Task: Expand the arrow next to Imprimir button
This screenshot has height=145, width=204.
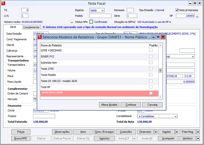Action: (x=177, y=132)
